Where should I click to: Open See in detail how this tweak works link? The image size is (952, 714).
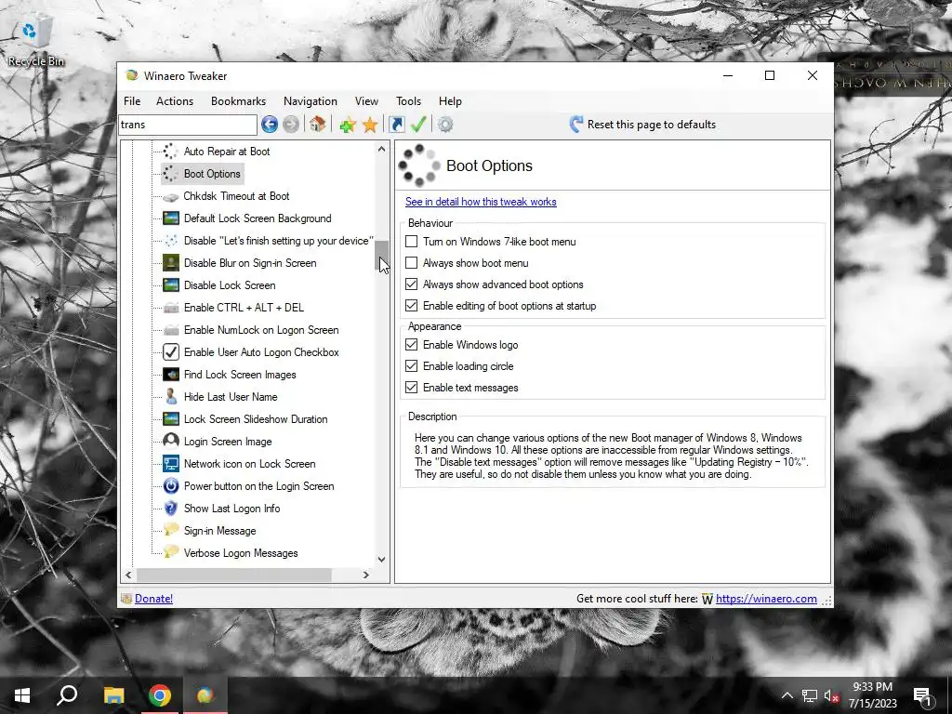(481, 202)
